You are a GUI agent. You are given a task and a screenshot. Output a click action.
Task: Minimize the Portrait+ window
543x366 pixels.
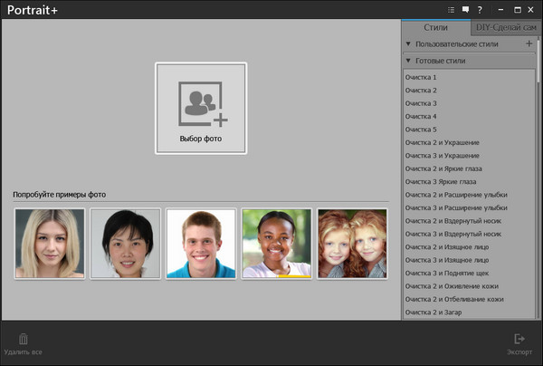pyautogui.click(x=500, y=10)
